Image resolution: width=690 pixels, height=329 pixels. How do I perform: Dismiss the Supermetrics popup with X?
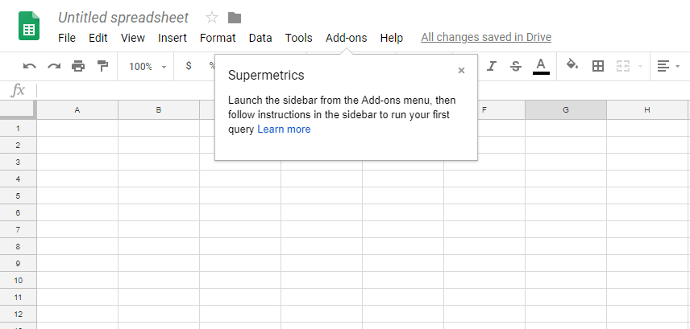pyautogui.click(x=461, y=71)
